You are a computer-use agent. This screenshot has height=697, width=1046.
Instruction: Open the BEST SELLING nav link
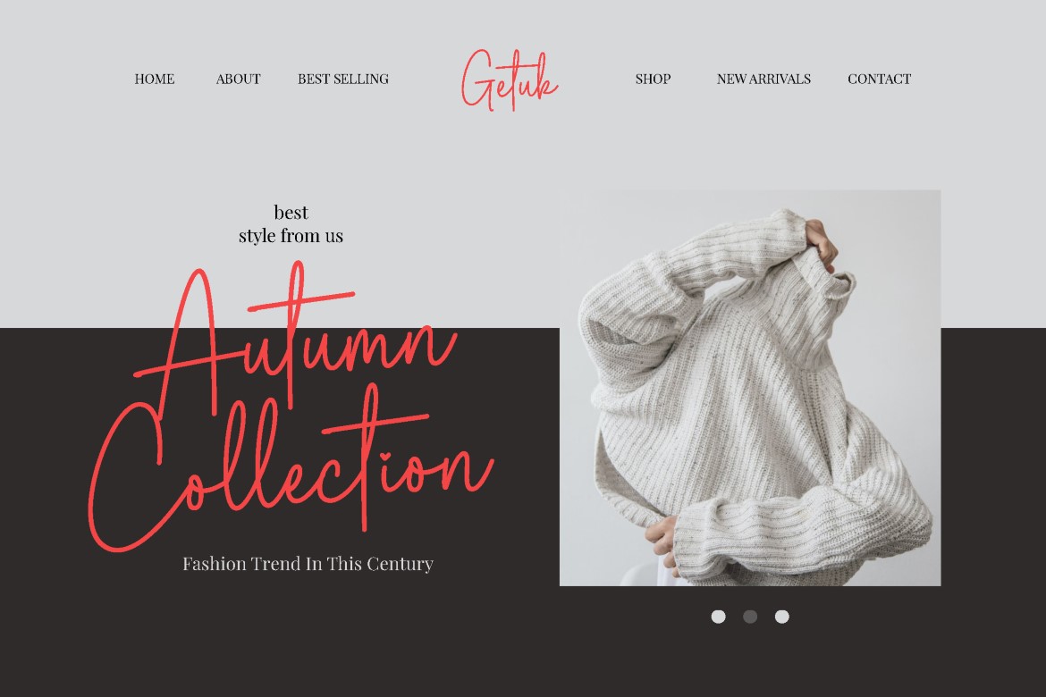343,79
